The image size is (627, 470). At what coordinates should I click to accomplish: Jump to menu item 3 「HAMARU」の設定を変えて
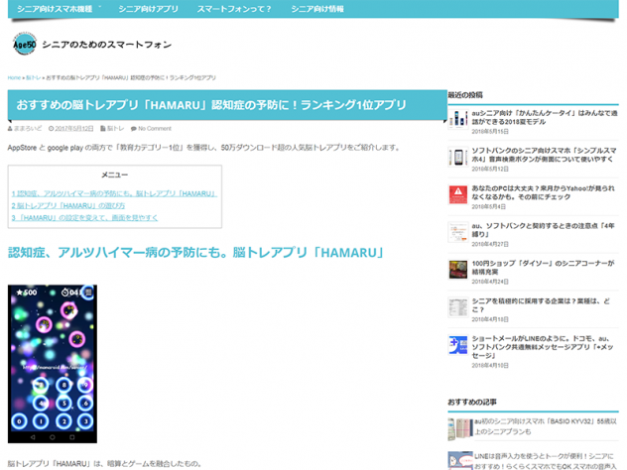(x=84, y=217)
